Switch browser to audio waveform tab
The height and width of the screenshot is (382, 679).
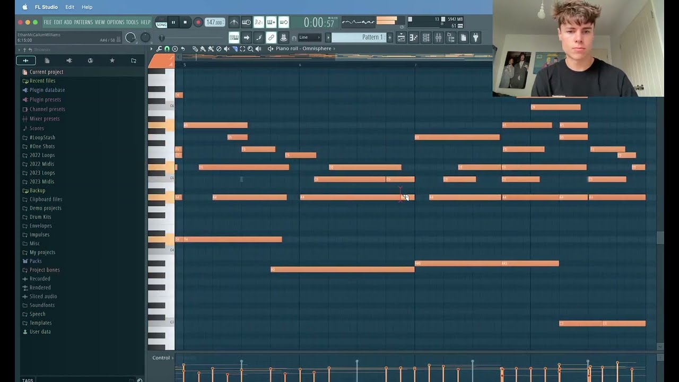coord(25,60)
